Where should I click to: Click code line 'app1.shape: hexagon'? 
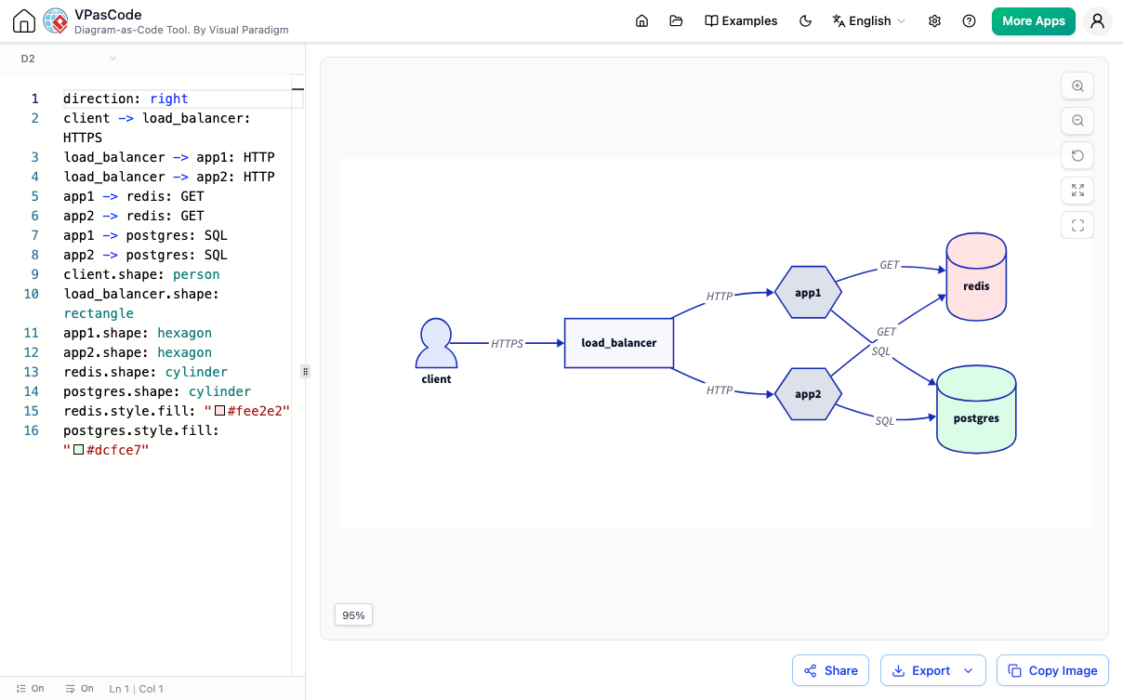coord(138,333)
